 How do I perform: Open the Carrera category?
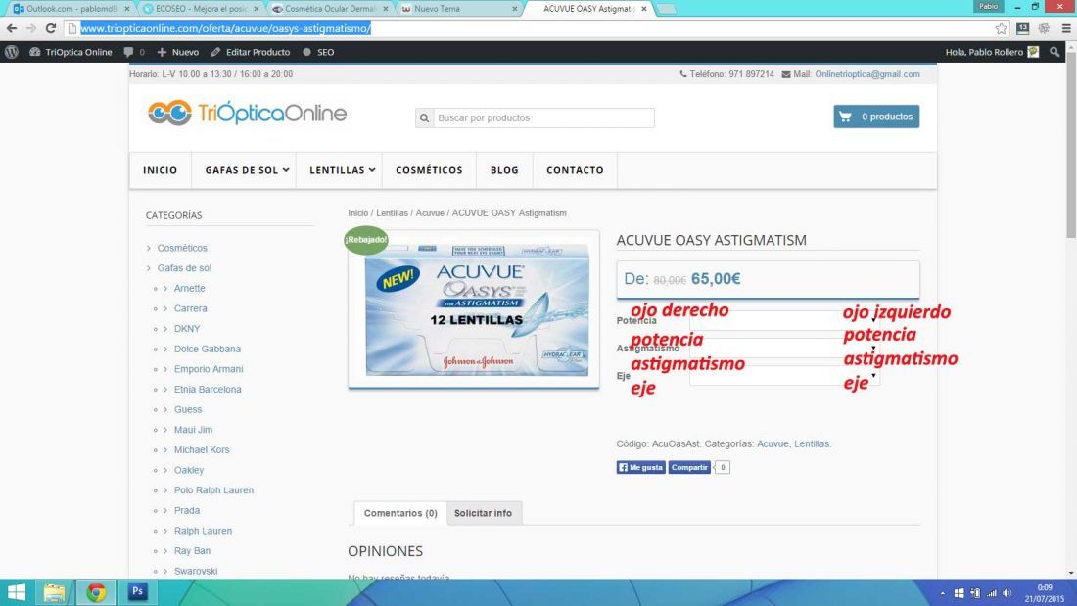coord(190,308)
